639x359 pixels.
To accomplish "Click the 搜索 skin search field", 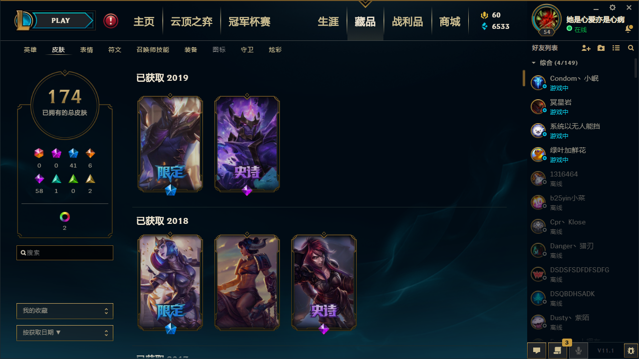I will pos(65,253).
